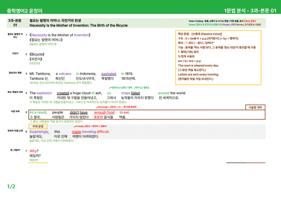Click the green phrase "As a result,"

[38, 112]
